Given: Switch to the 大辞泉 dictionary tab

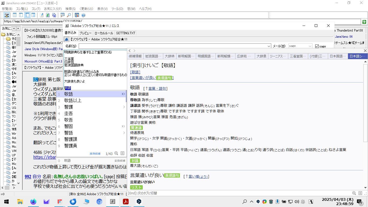Looking at the screenshot, I should (261, 56).
